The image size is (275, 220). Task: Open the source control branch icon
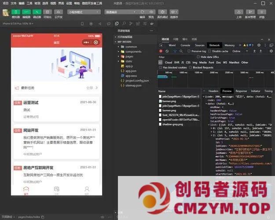tap(131, 24)
